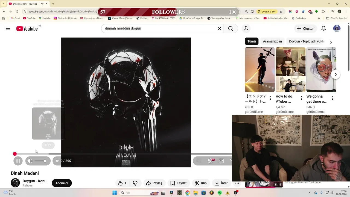Open the Gmail bookmark
Screen dimensions: 350x197
(16, 18)
